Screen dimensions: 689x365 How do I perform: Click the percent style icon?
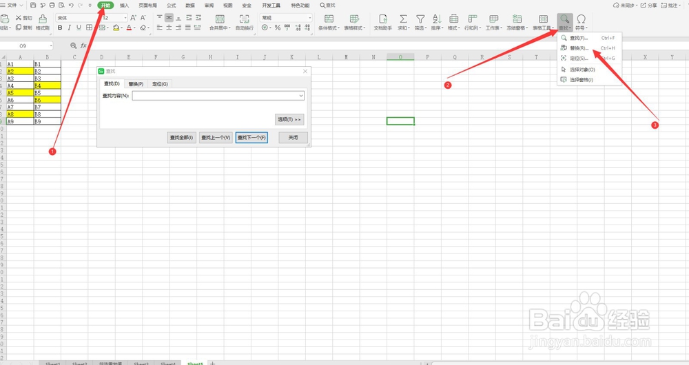coord(277,28)
